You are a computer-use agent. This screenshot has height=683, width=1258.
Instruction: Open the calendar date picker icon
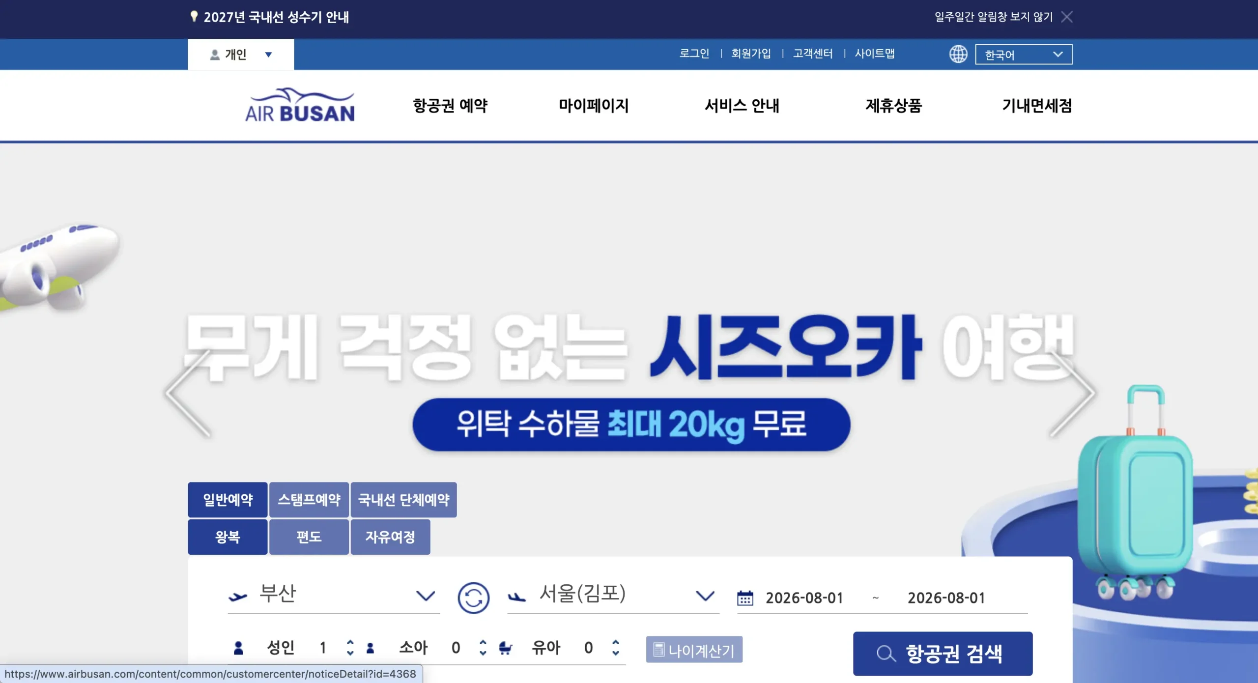click(x=745, y=598)
